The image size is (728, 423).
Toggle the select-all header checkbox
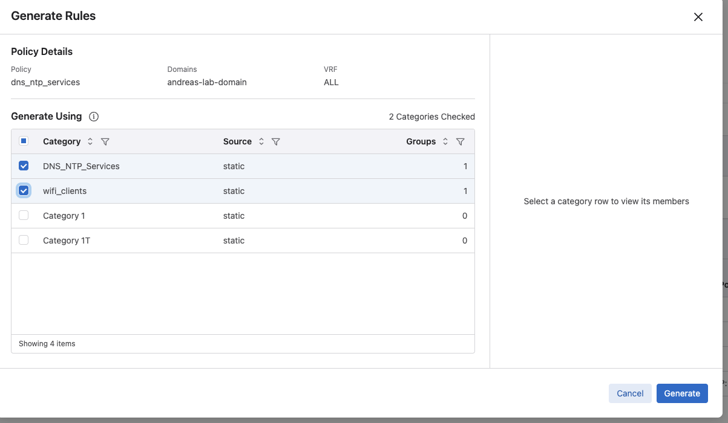pos(24,141)
